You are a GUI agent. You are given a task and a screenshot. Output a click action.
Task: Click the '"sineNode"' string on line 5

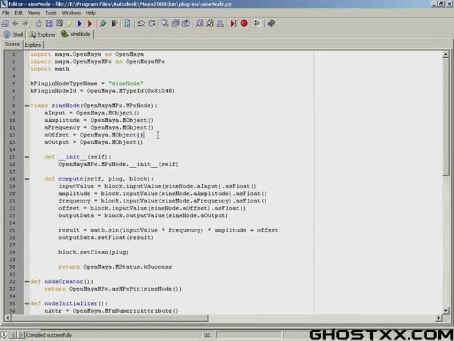(x=126, y=83)
